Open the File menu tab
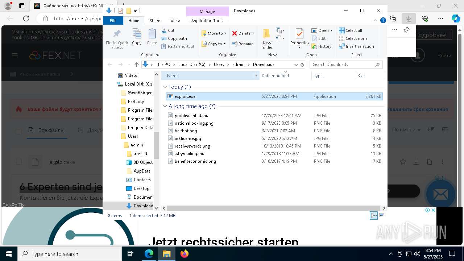 113,21
